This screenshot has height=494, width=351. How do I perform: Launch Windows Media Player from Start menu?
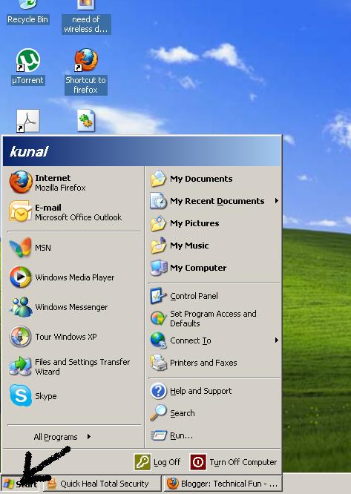point(73,277)
